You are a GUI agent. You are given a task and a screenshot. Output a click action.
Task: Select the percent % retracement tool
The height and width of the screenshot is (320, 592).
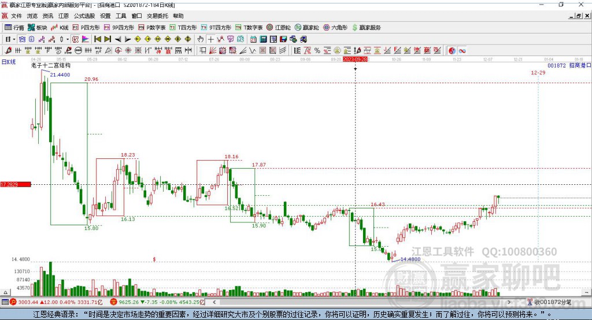[x=317, y=51]
